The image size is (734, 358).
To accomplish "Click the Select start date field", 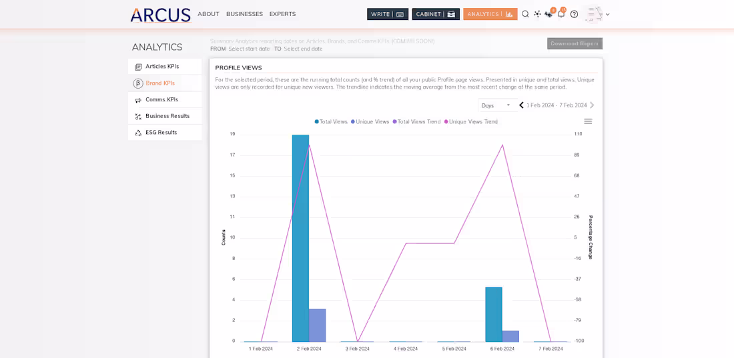I will [249, 49].
